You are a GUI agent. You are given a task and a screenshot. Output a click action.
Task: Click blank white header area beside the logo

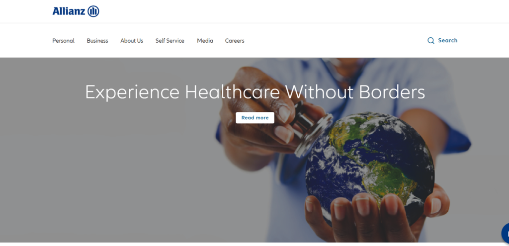pyautogui.click(x=292, y=11)
